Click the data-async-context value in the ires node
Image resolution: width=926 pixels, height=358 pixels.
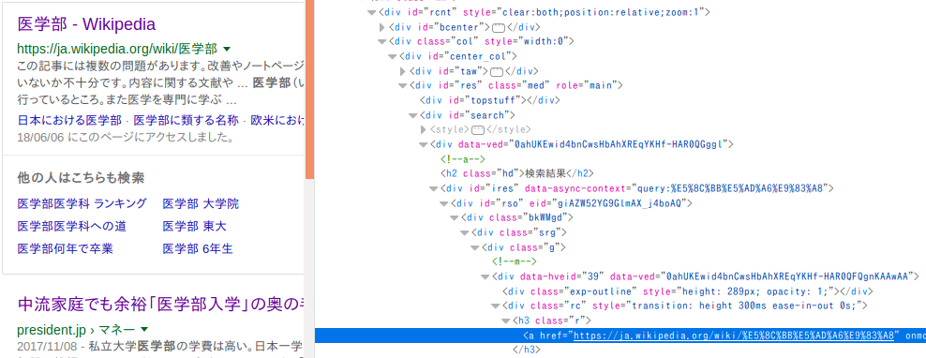(x=729, y=188)
